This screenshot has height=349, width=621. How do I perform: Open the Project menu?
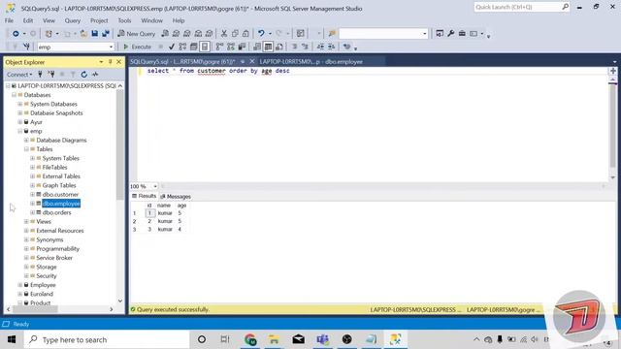(99, 20)
